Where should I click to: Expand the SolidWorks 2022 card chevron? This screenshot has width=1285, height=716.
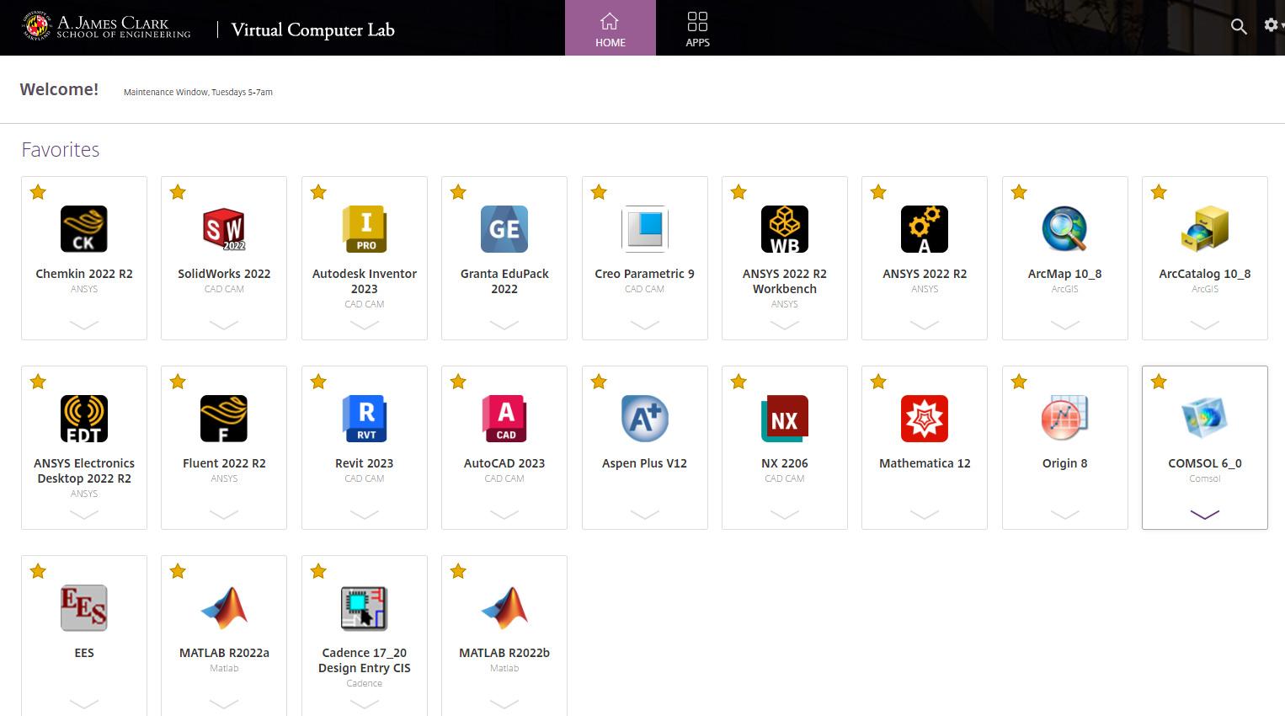pyautogui.click(x=224, y=325)
